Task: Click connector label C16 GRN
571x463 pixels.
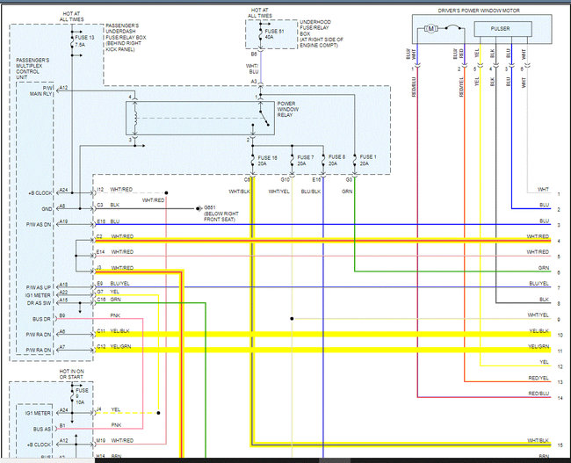Action: pyautogui.click(x=109, y=300)
